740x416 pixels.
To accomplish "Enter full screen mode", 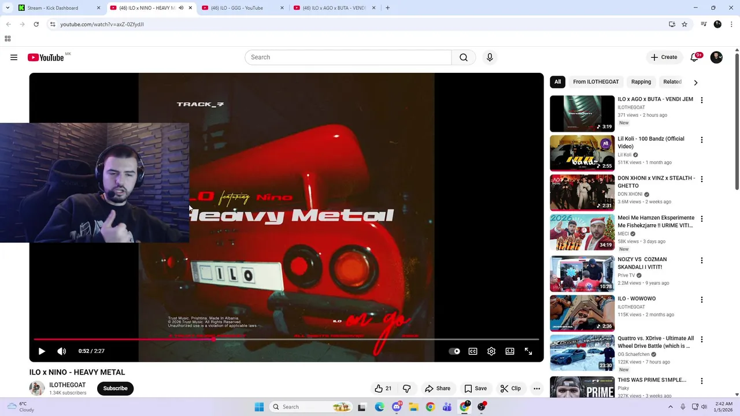I will (x=528, y=351).
